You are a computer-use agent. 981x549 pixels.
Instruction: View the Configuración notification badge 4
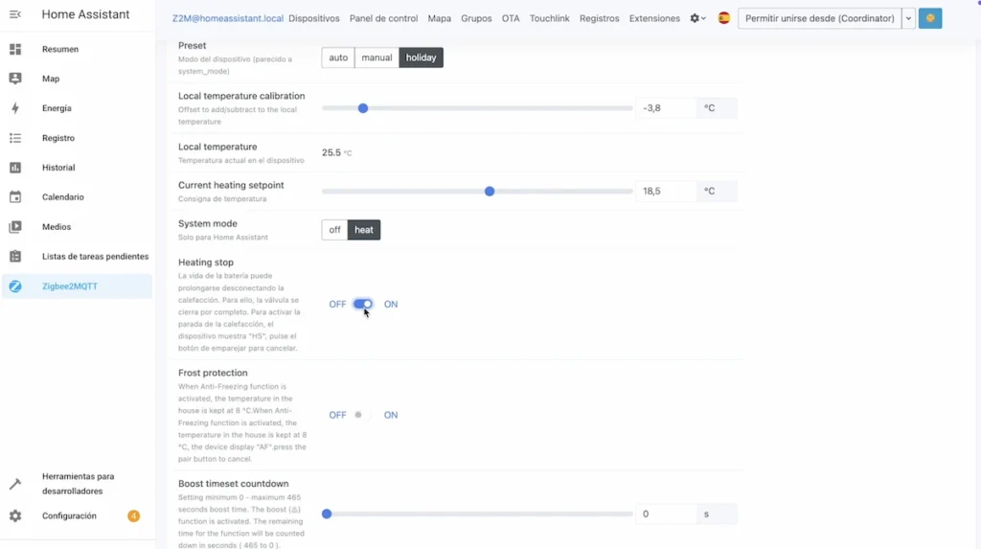pyautogui.click(x=133, y=515)
